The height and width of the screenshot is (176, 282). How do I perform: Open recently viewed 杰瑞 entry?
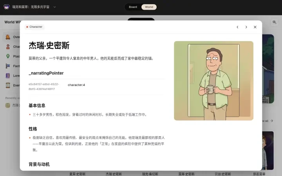coord(13,105)
